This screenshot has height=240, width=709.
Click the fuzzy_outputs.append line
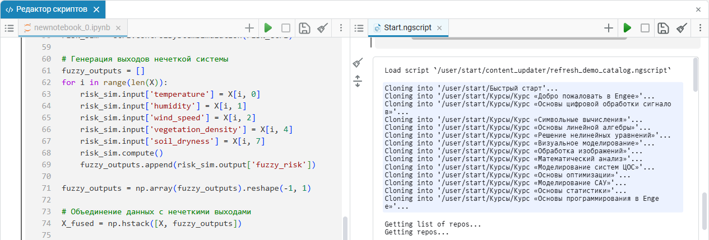click(x=198, y=164)
